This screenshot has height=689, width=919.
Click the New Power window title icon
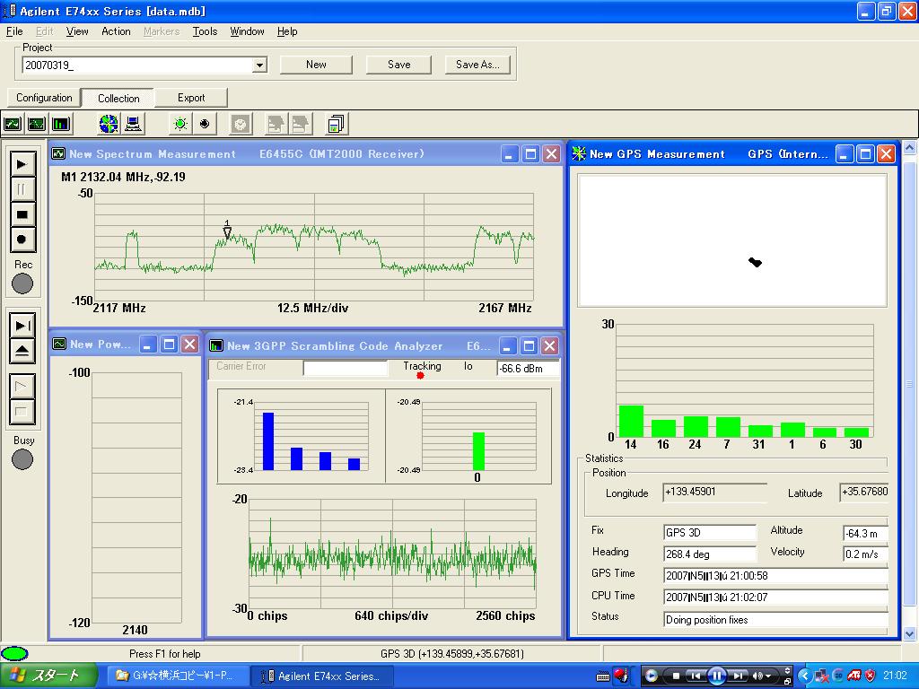[59, 344]
